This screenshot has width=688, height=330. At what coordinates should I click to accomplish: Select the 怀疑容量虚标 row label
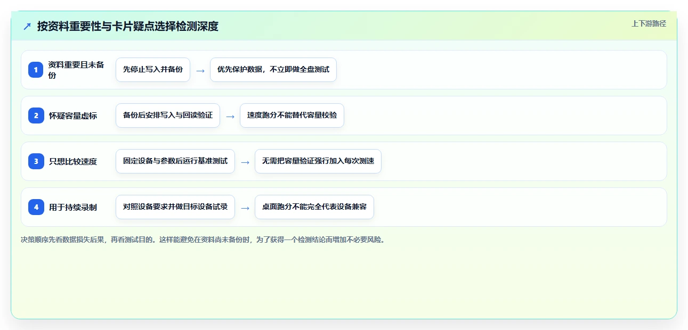[73, 115]
